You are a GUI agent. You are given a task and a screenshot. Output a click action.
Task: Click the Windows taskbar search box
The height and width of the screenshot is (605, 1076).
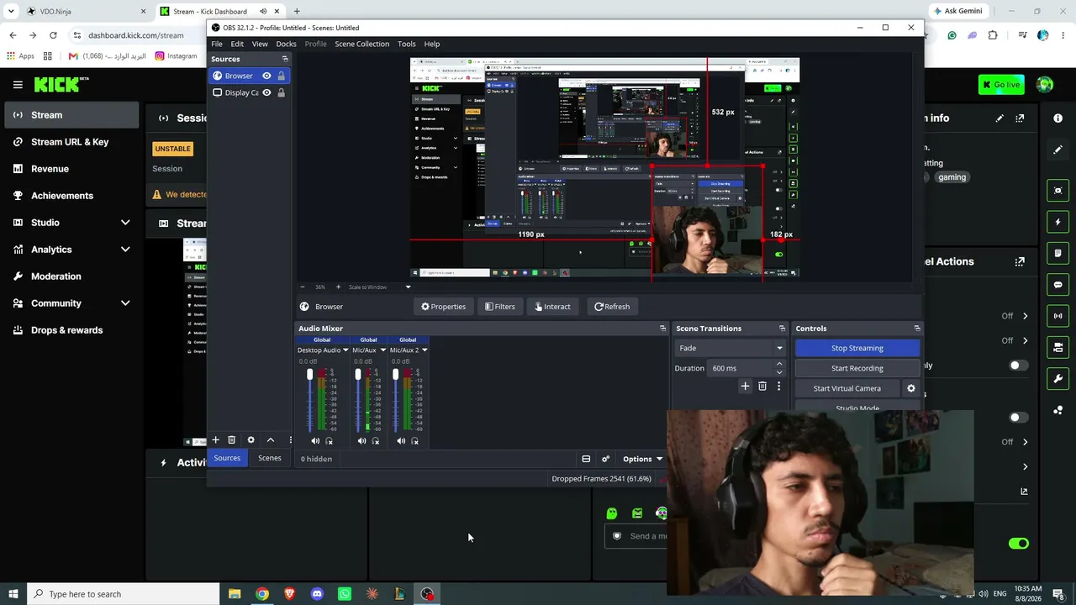click(x=122, y=594)
